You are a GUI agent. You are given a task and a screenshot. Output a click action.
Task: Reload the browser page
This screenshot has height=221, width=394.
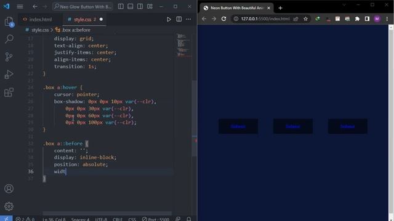click(223, 19)
